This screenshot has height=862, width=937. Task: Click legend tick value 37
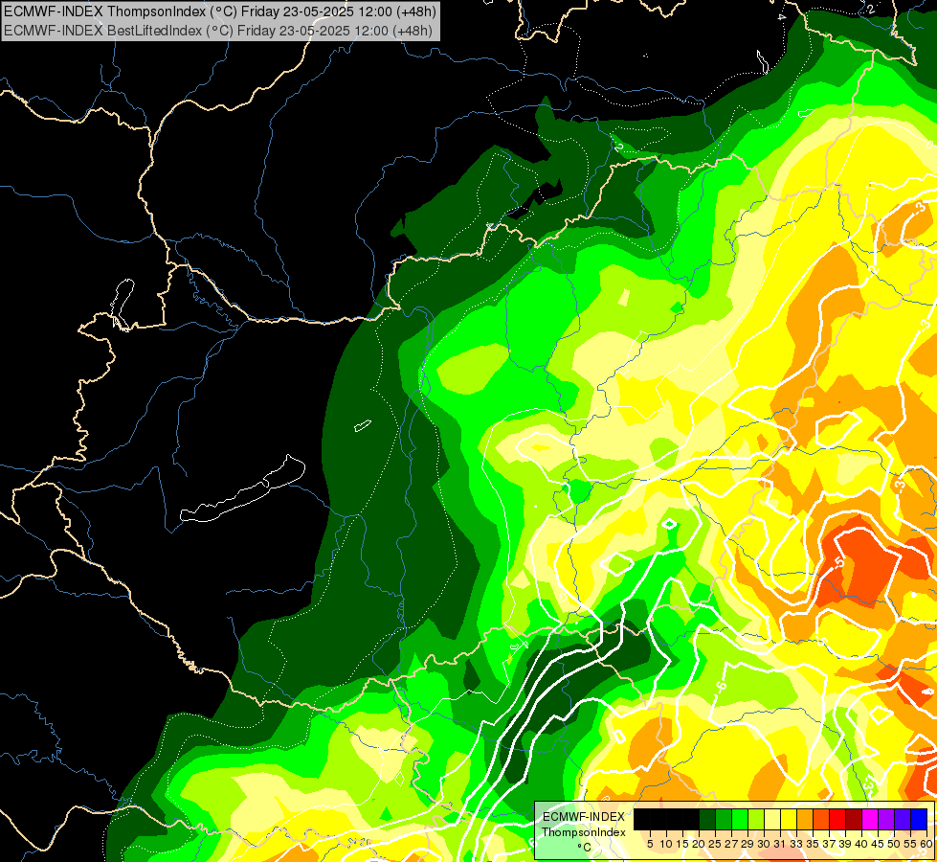click(830, 844)
